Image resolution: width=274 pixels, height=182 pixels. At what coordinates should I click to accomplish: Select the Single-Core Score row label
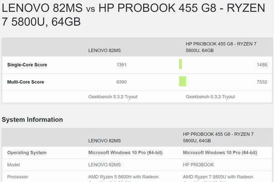click(27, 65)
